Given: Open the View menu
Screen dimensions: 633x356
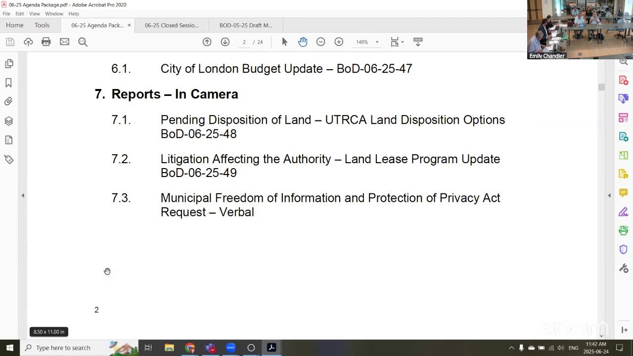Looking at the screenshot, I should click(x=34, y=14).
